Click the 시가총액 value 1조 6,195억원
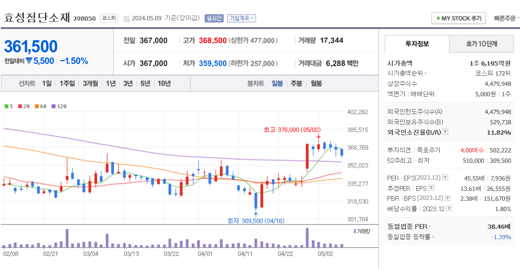 [x=490, y=63]
